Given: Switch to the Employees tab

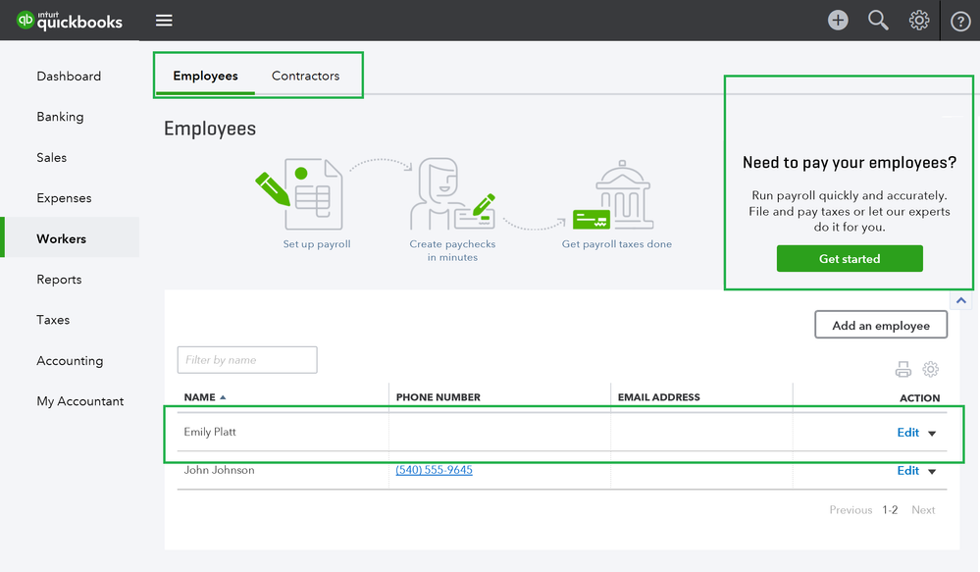Looking at the screenshot, I should pyautogui.click(x=205, y=76).
